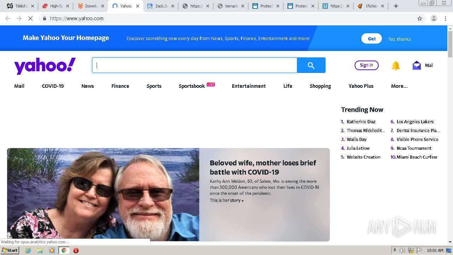Image resolution: width=453 pixels, height=255 pixels.
Task: Go forward with the arrow button
Action: point(19,18)
